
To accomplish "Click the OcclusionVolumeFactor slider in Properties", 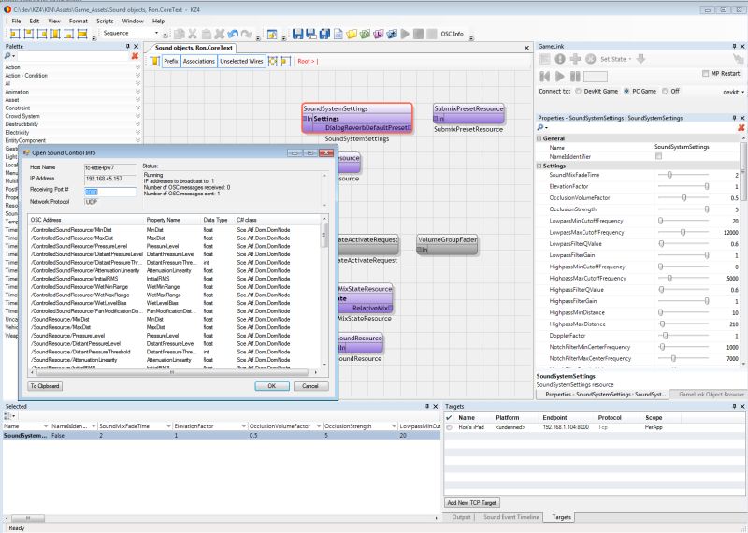I will coord(683,198).
